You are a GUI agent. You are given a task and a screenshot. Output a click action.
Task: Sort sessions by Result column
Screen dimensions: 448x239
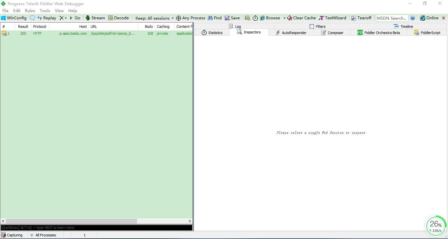tap(23, 27)
